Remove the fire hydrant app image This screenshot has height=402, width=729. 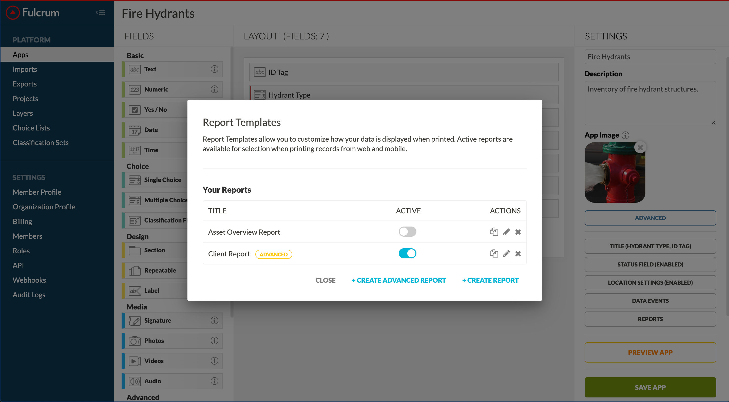pos(640,147)
